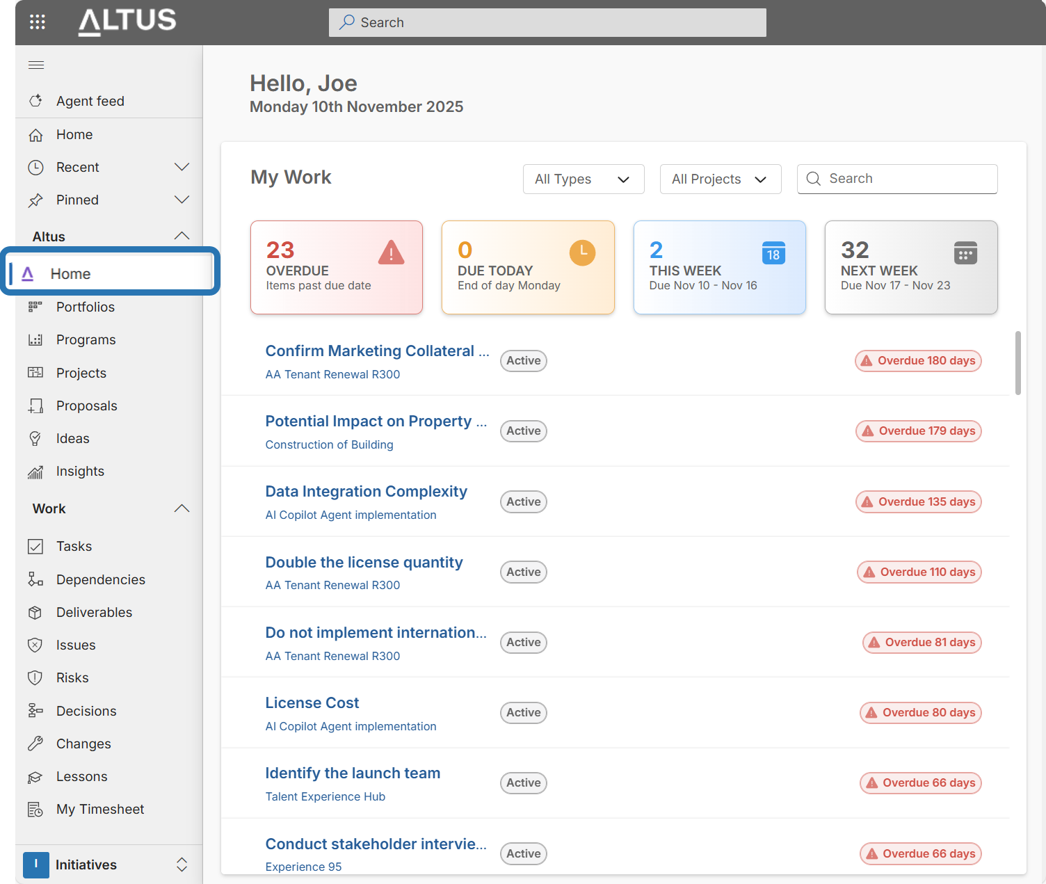Image resolution: width=1046 pixels, height=884 pixels.
Task: Expand the Pinned section chevron
Action: pos(182,200)
